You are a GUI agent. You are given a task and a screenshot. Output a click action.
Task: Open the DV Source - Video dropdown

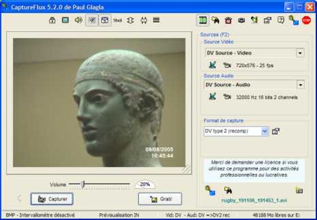(300, 53)
